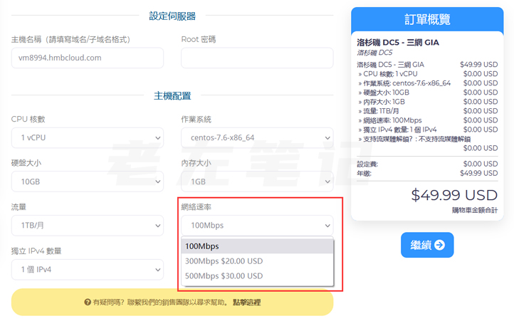
Task: Click the 點擊這裡 link in the yellow banner
Action: click(x=247, y=302)
